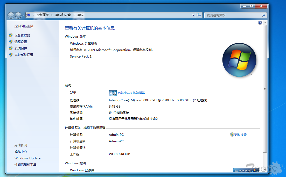The height and width of the screenshot is (177, 286).
Task: Click the scrollbar up arrow
Action: [265, 23]
